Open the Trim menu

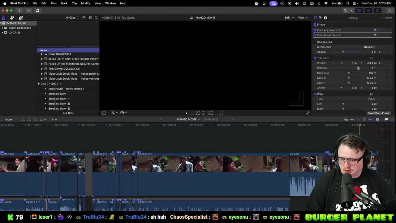click(x=54, y=3)
